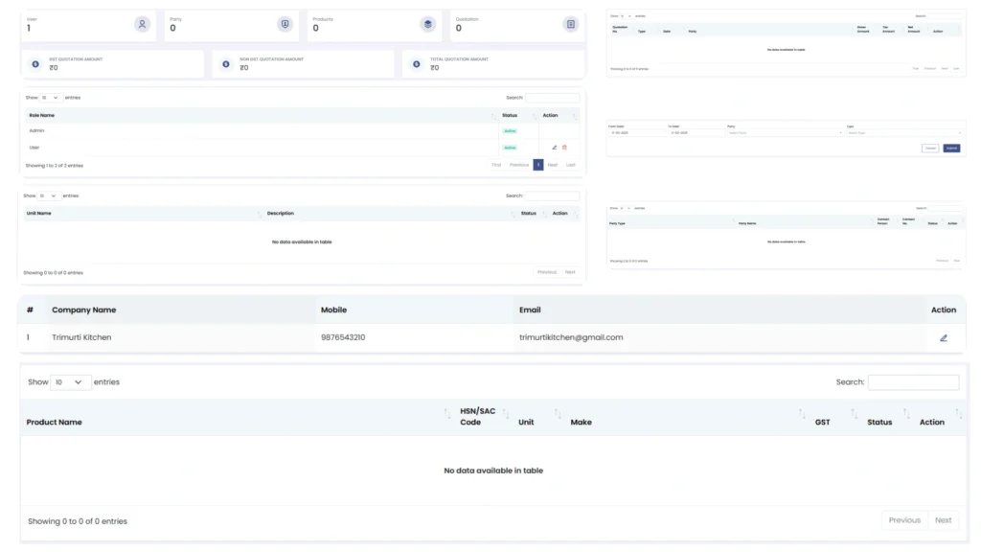Viewport: 981px width, 552px height.
Task: Go to page 1 in roles table
Action: (x=538, y=165)
